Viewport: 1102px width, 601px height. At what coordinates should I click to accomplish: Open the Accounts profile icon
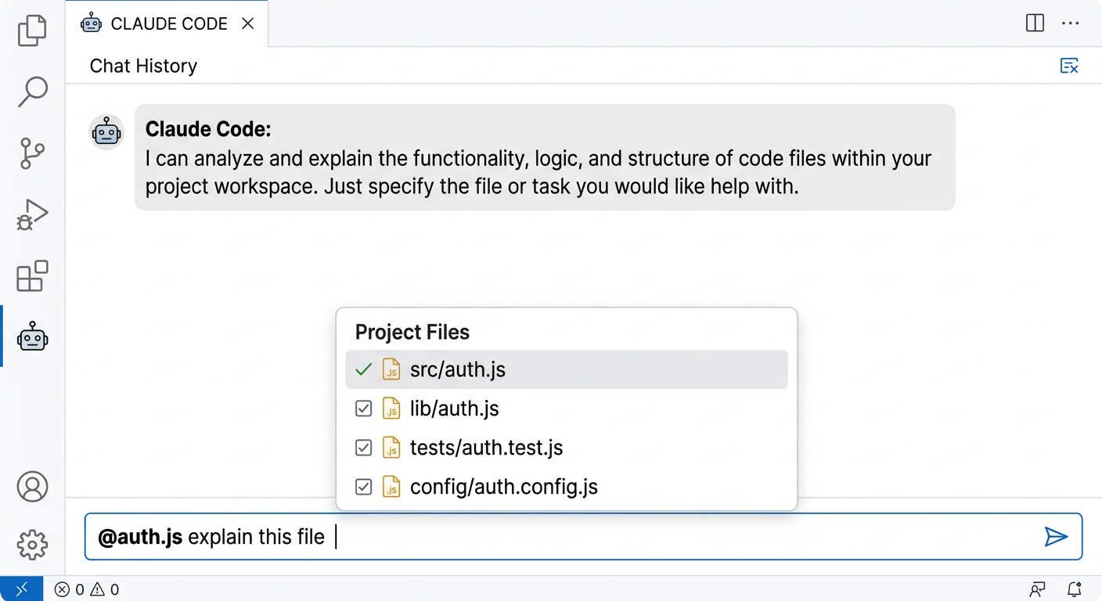click(32, 487)
